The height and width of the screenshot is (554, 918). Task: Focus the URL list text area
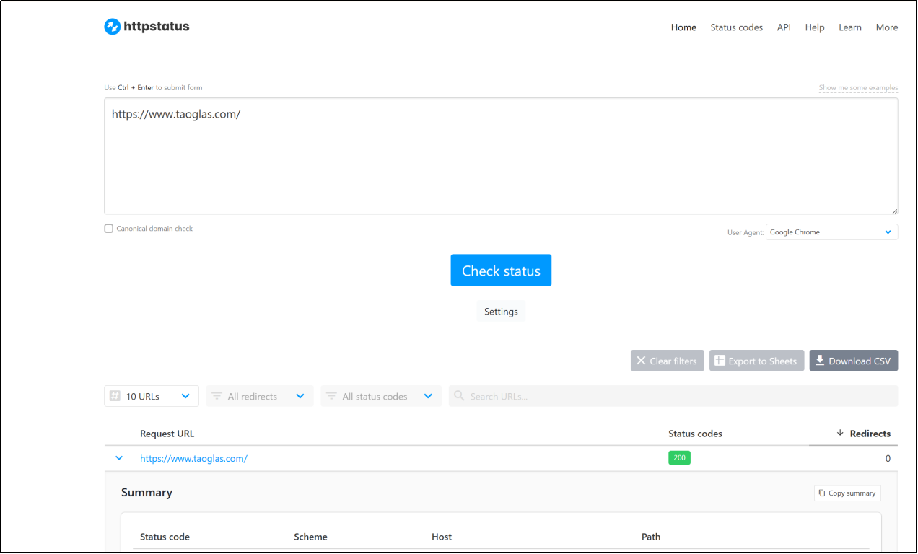501,156
